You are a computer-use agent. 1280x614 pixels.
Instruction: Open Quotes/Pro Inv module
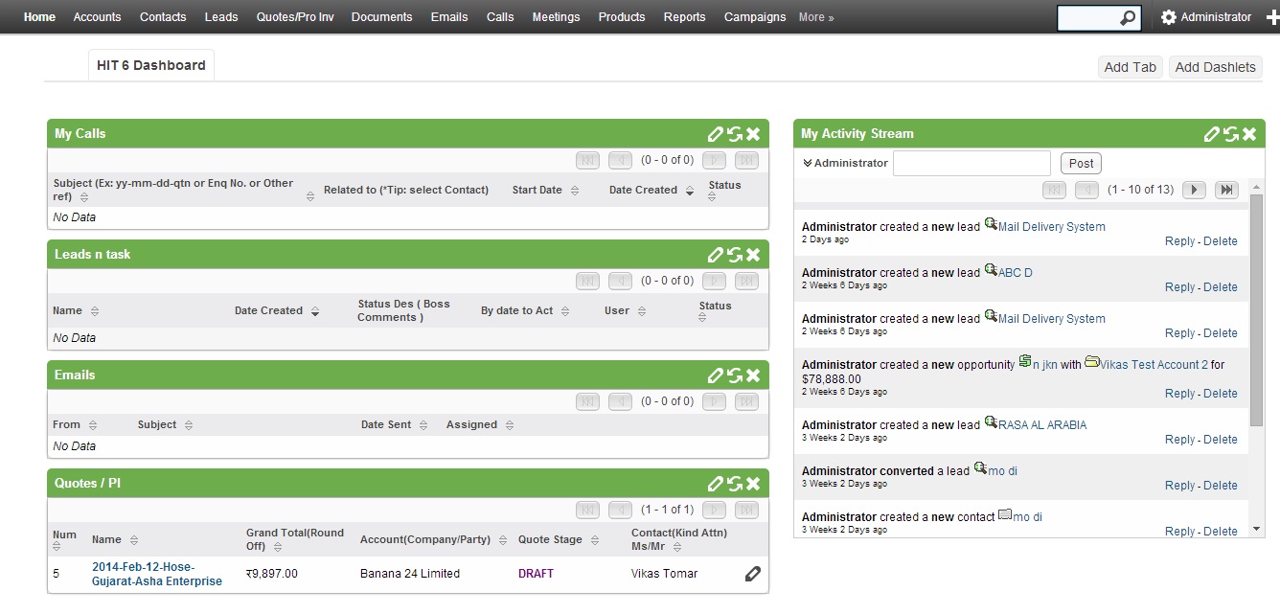[295, 17]
